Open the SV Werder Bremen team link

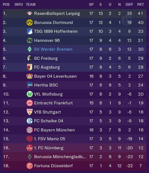coord(53,49)
